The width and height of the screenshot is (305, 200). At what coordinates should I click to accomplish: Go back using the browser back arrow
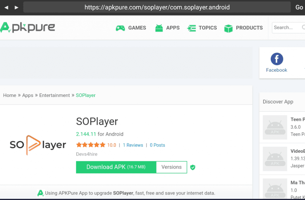pyautogui.click(x=6, y=7)
